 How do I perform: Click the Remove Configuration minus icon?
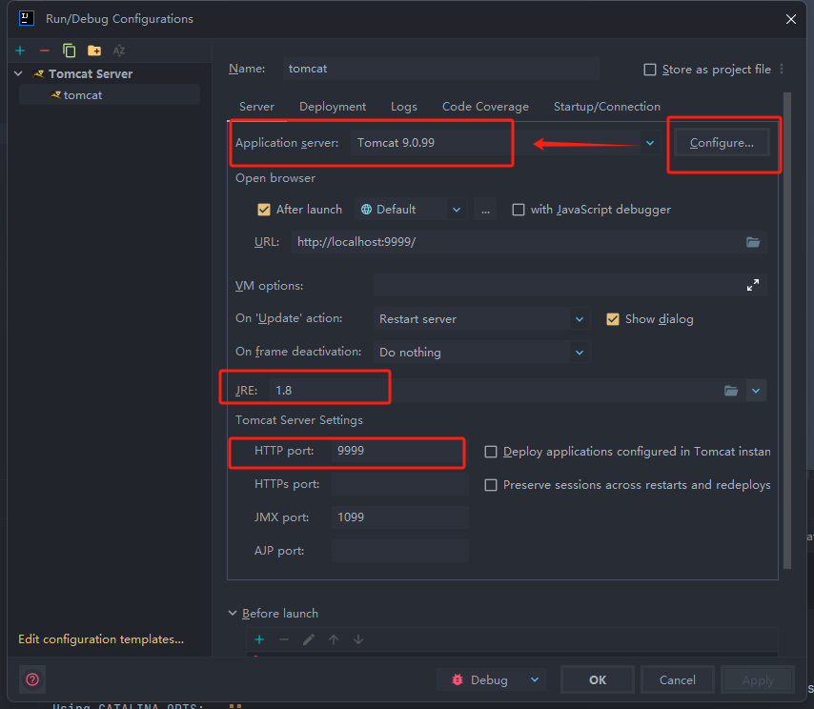pyautogui.click(x=44, y=51)
